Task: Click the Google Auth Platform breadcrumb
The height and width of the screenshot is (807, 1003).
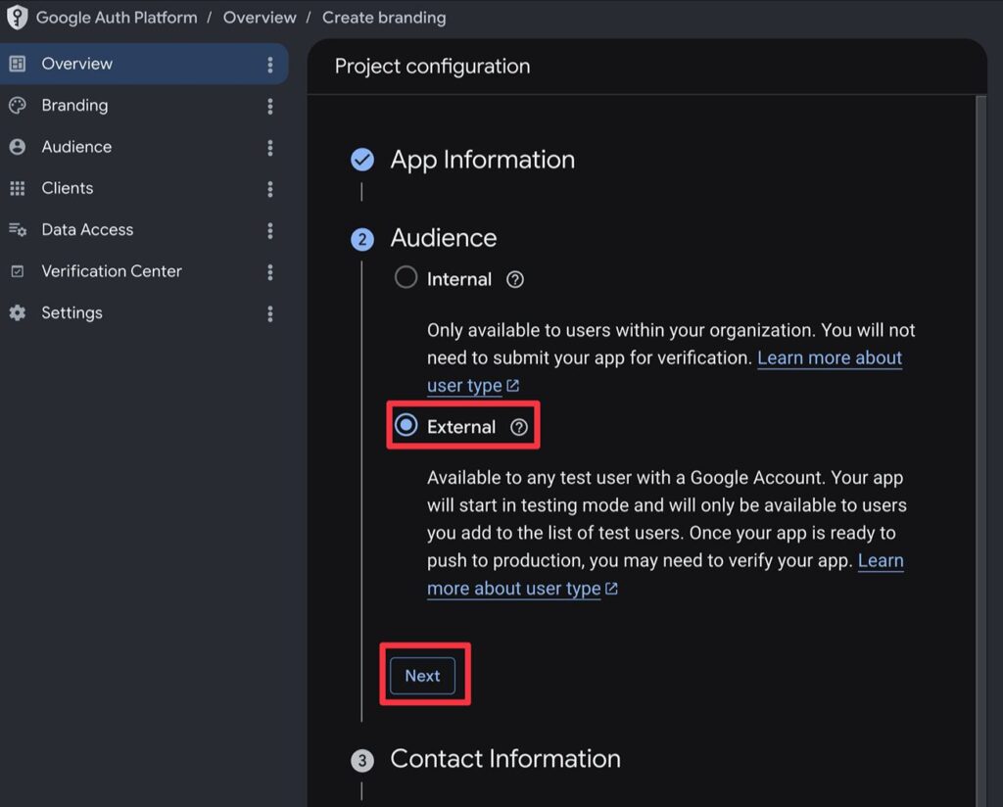Action: [x=117, y=18]
